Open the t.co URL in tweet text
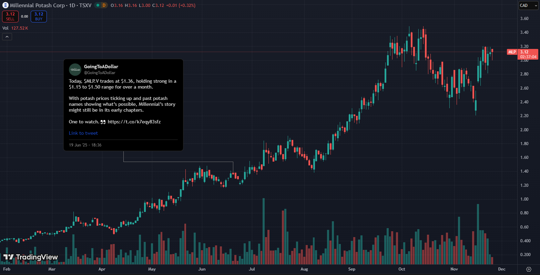540x275 pixels. (134, 122)
